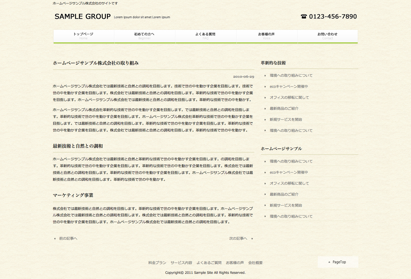Viewport: 411px width, 279px height.
Task: Click the 料金プラン footer link
Action: point(157,263)
